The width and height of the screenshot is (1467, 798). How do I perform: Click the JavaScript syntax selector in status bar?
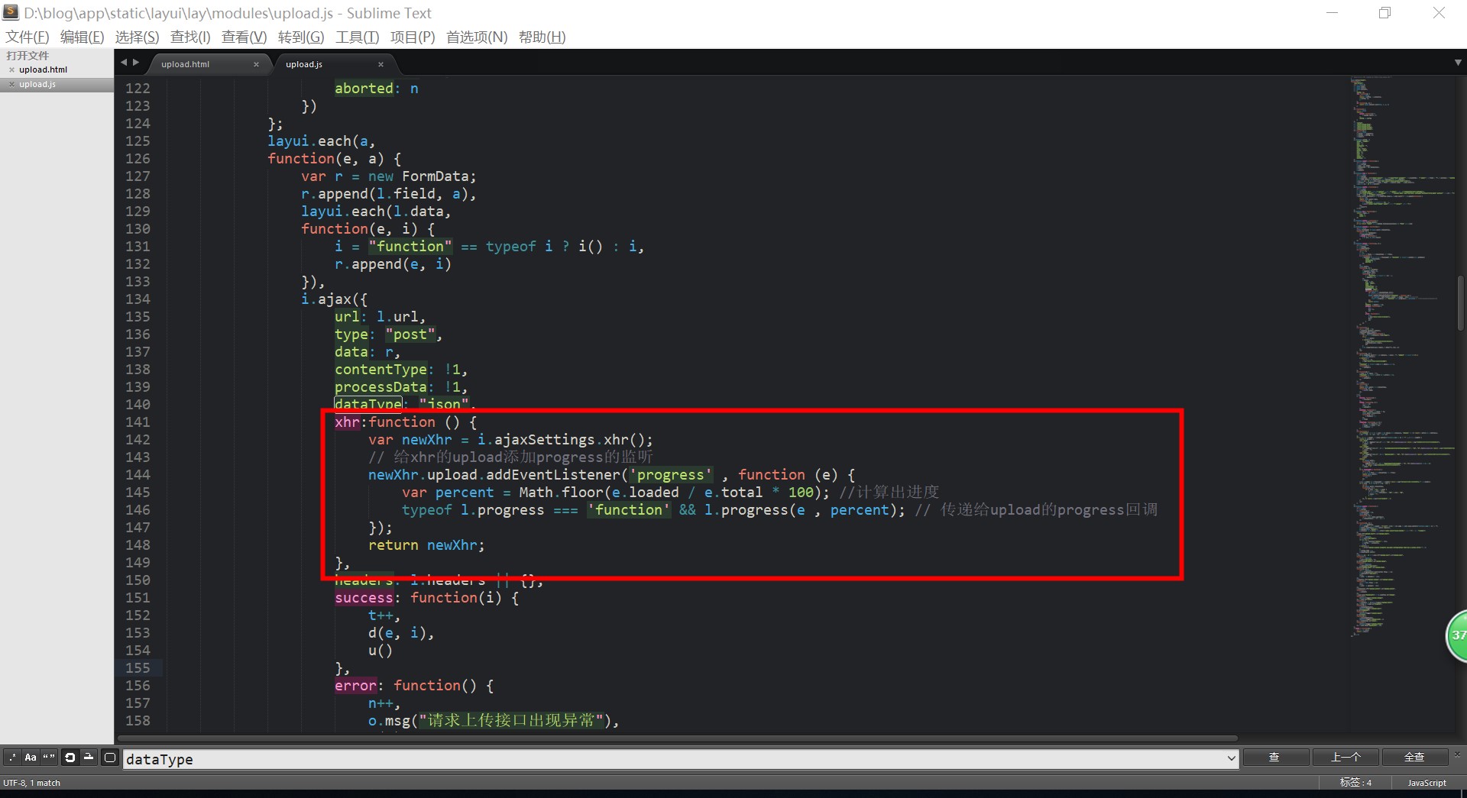coord(1427,783)
